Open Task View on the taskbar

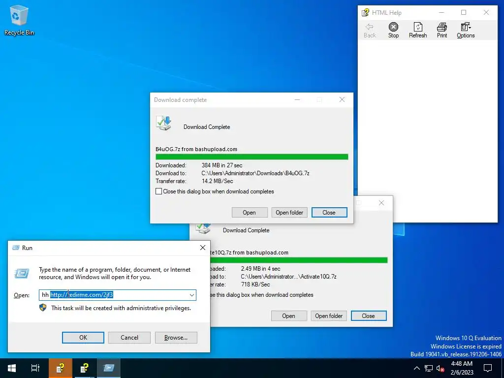click(x=35, y=368)
